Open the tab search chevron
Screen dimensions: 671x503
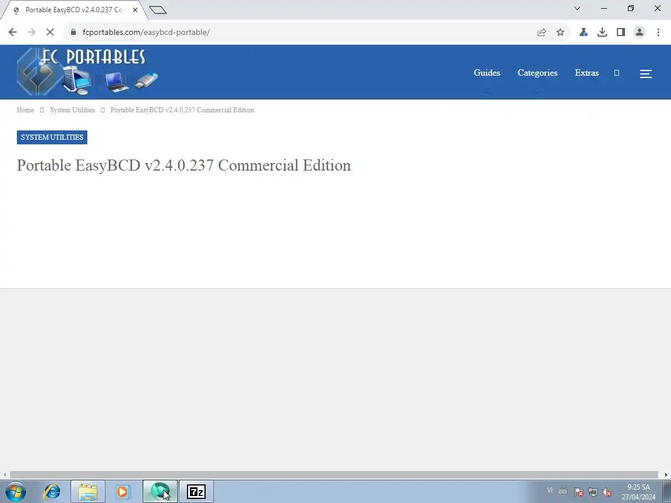(577, 8)
